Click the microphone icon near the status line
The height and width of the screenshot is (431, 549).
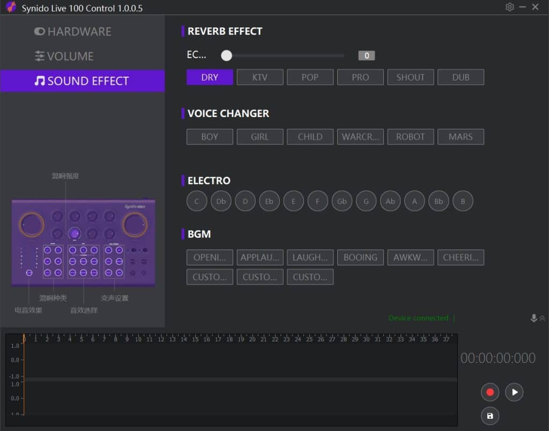533,318
